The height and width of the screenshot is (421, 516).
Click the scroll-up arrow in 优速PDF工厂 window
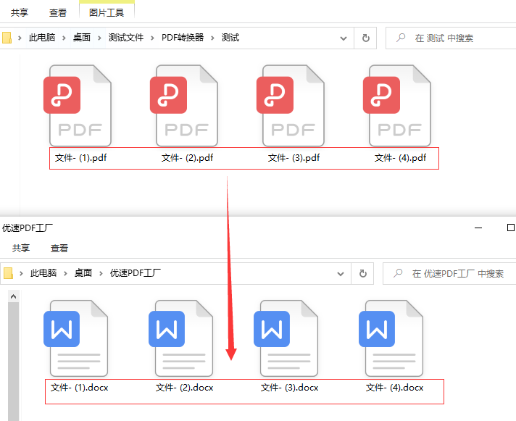point(14,296)
